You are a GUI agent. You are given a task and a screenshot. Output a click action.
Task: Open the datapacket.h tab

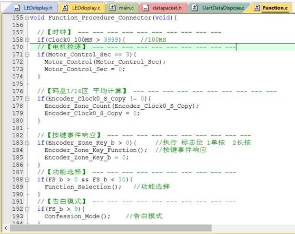[163, 8]
